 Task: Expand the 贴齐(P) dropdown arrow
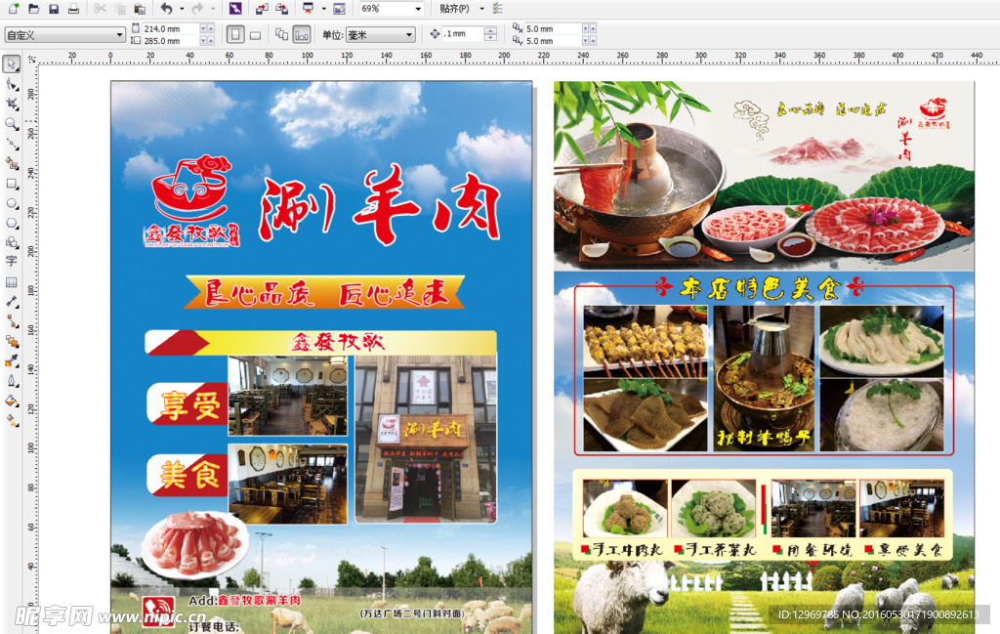(x=481, y=8)
